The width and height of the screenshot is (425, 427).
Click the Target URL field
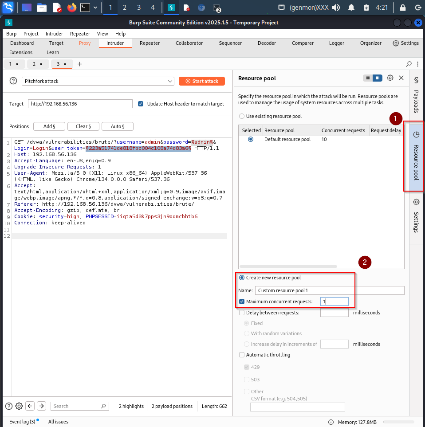(80, 104)
